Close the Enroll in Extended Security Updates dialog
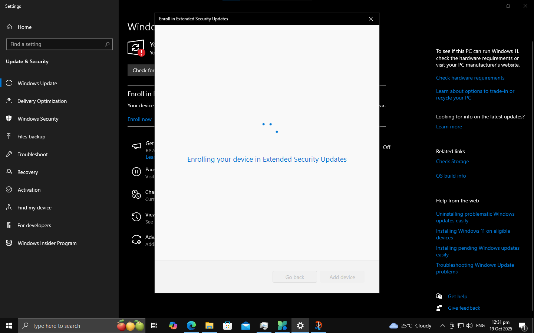Viewport: 534px width, 333px height. pyautogui.click(x=370, y=19)
